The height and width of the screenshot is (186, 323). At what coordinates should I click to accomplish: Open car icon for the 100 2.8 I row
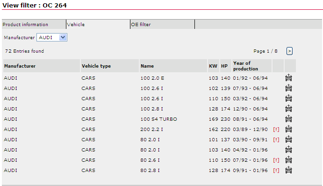coord(288,109)
